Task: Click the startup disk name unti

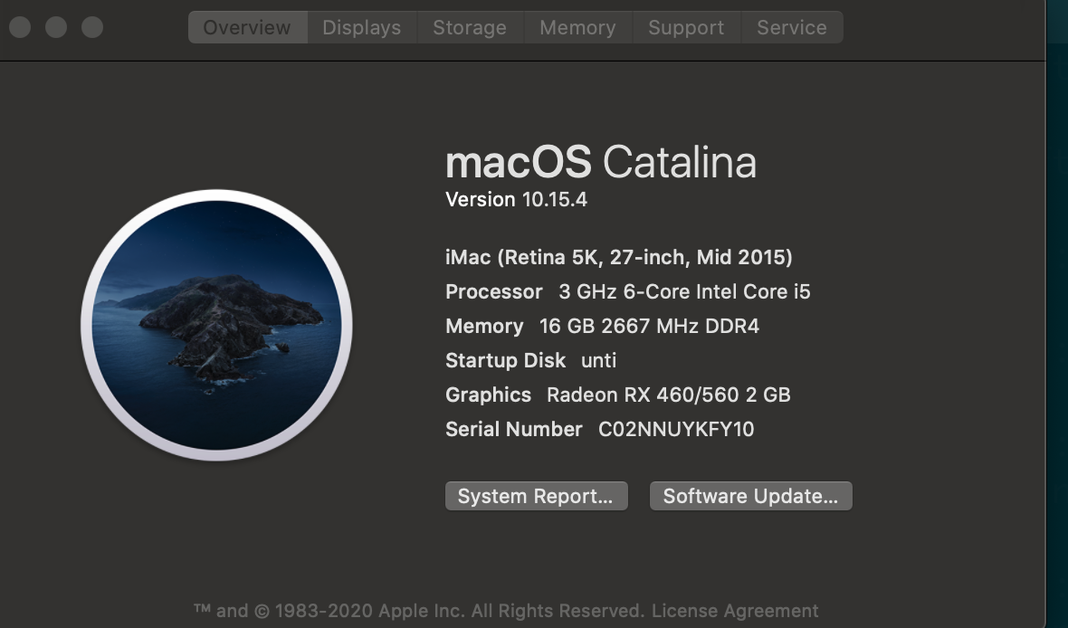Action: (598, 360)
